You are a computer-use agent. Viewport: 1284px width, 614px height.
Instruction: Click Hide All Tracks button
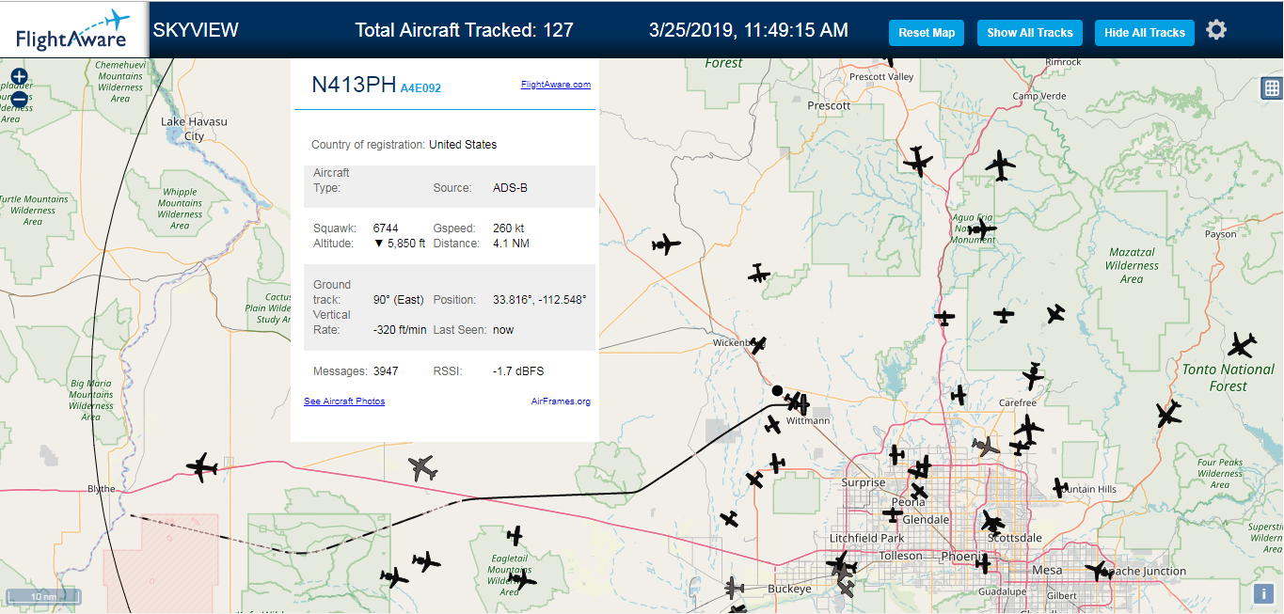pos(1145,33)
